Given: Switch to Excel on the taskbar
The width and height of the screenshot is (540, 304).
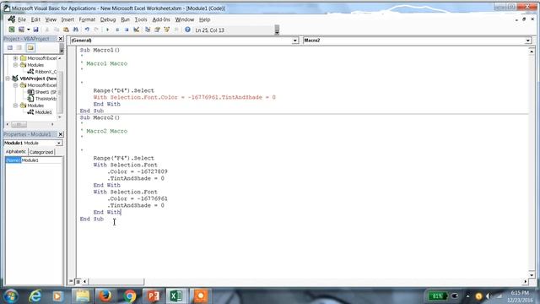Looking at the screenshot, I should coord(176,296).
